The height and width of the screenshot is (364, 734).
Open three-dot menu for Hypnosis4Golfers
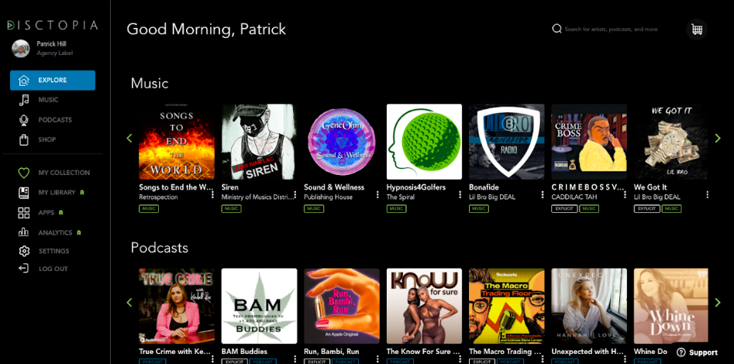[x=460, y=194]
